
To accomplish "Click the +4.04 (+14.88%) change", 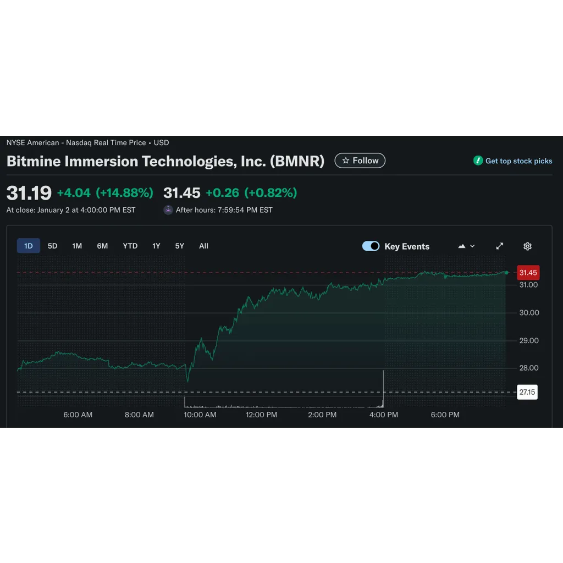I will (105, 193).
